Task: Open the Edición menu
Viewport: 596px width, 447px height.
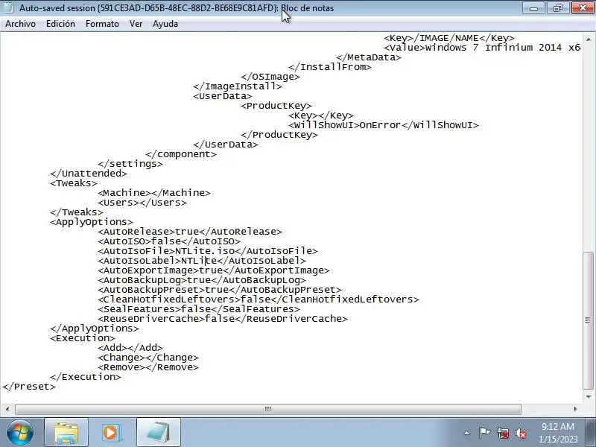Action: pos(60,24)
